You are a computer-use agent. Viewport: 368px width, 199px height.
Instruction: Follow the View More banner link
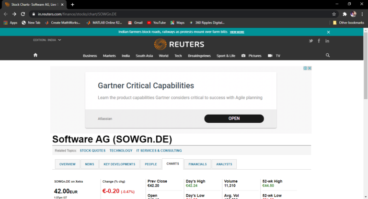(x=237, y=32)
